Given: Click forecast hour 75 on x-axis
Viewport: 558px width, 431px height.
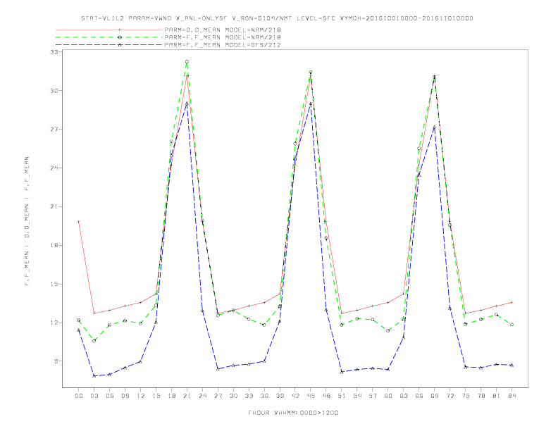Looking at the screenshot, I should (x=466, y=396).
